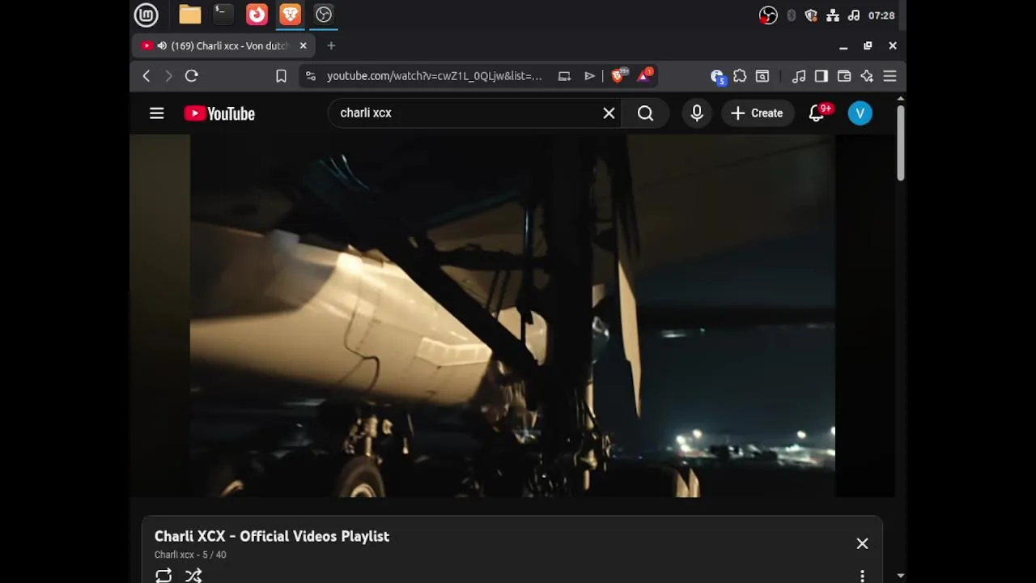Image resolution: width=1036 pixels, height=583 pixels.
Task: Go forward to the next page
Action: (x=168, y=76)
